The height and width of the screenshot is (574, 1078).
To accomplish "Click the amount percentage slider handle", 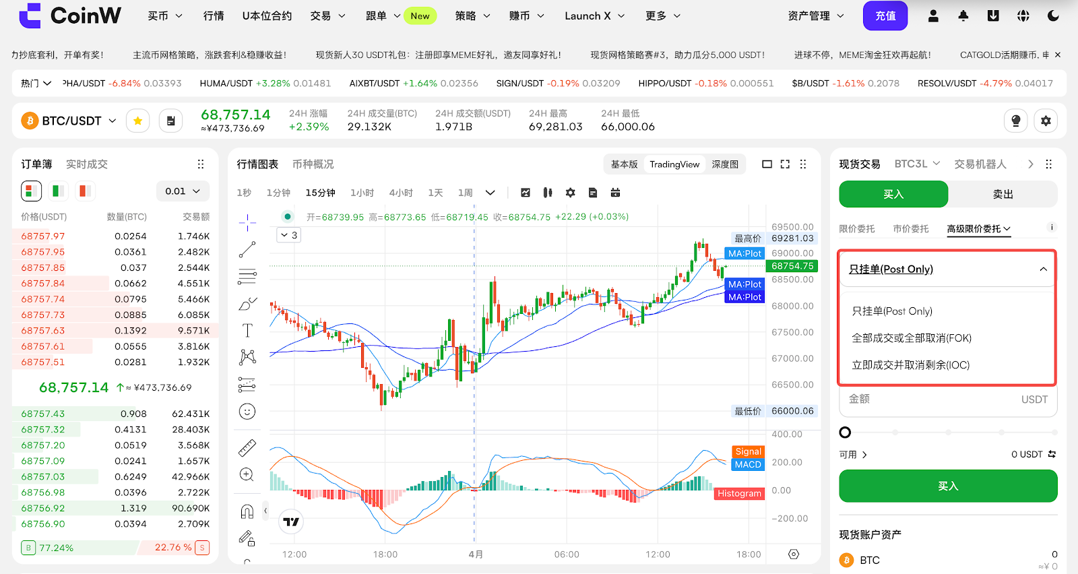I will click(x=845, y=432).
